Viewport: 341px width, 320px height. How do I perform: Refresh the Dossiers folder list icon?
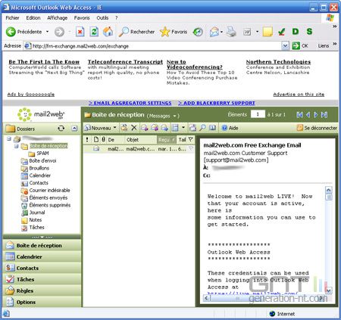click(61, 129)
